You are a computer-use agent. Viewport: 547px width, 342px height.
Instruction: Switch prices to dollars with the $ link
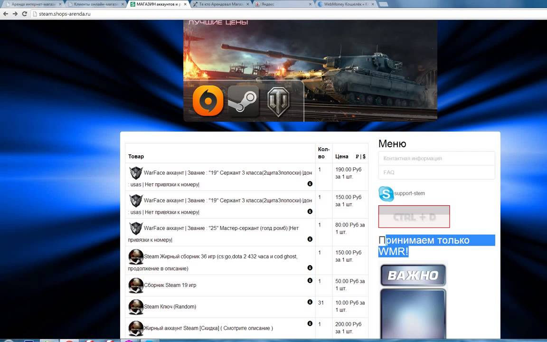click(x=364, y=157)
